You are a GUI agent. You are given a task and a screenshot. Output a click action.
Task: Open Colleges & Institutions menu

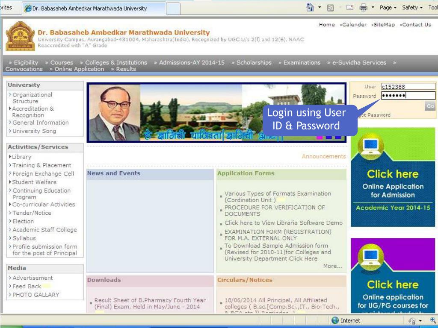pyautogui.click(x=116, y=62)
